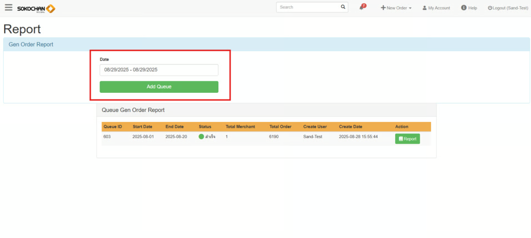This screenshot has width=531, height=238.
Task: Select the Queue ID column header
Action: (113, 127)
